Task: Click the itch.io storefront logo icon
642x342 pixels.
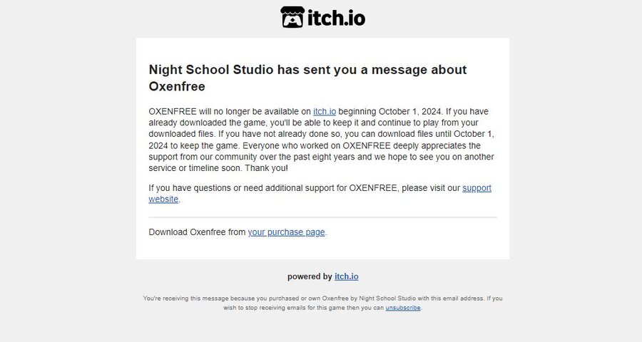Action: [x=292, y=17]
